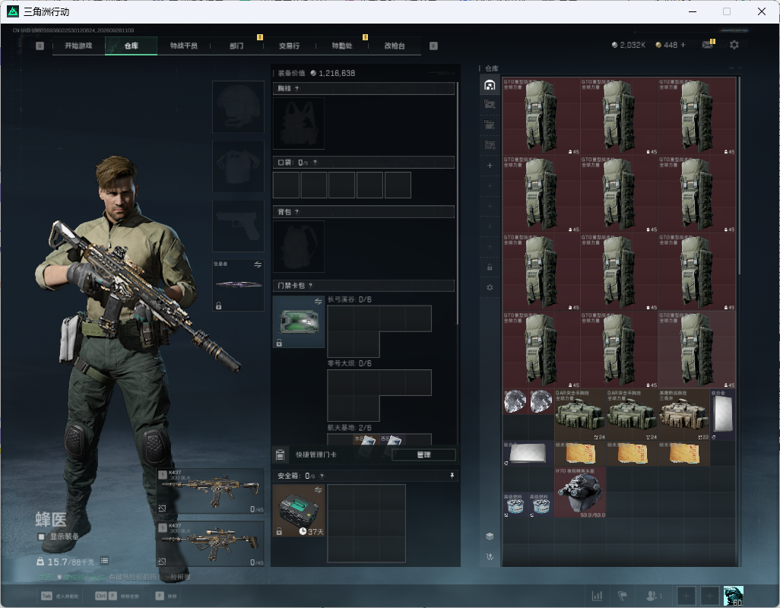Select the H70 night vision helmet item
This screenshot has width=780, height=608.
[x=580, y=492]
